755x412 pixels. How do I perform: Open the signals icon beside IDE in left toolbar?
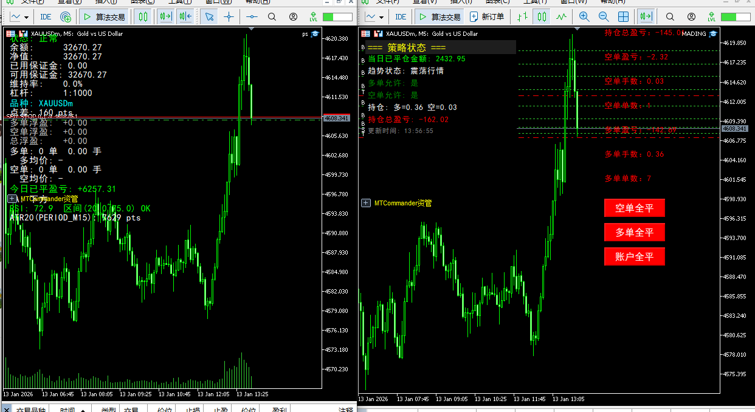click(x=66, y=17)
